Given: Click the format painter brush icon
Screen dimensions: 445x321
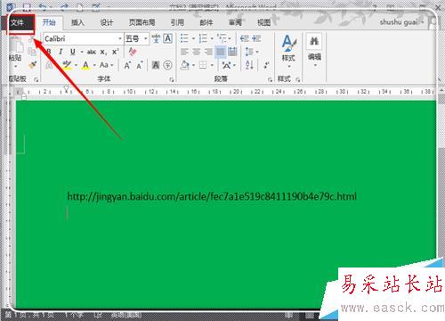Looking at the screenshot, I should [32, 65].
